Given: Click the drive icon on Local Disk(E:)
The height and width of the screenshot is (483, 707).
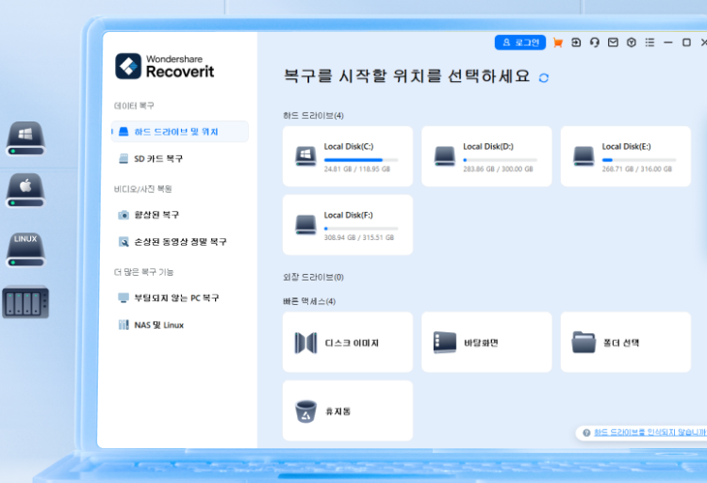Looking at the screenshot, I should tap(584, 156).
